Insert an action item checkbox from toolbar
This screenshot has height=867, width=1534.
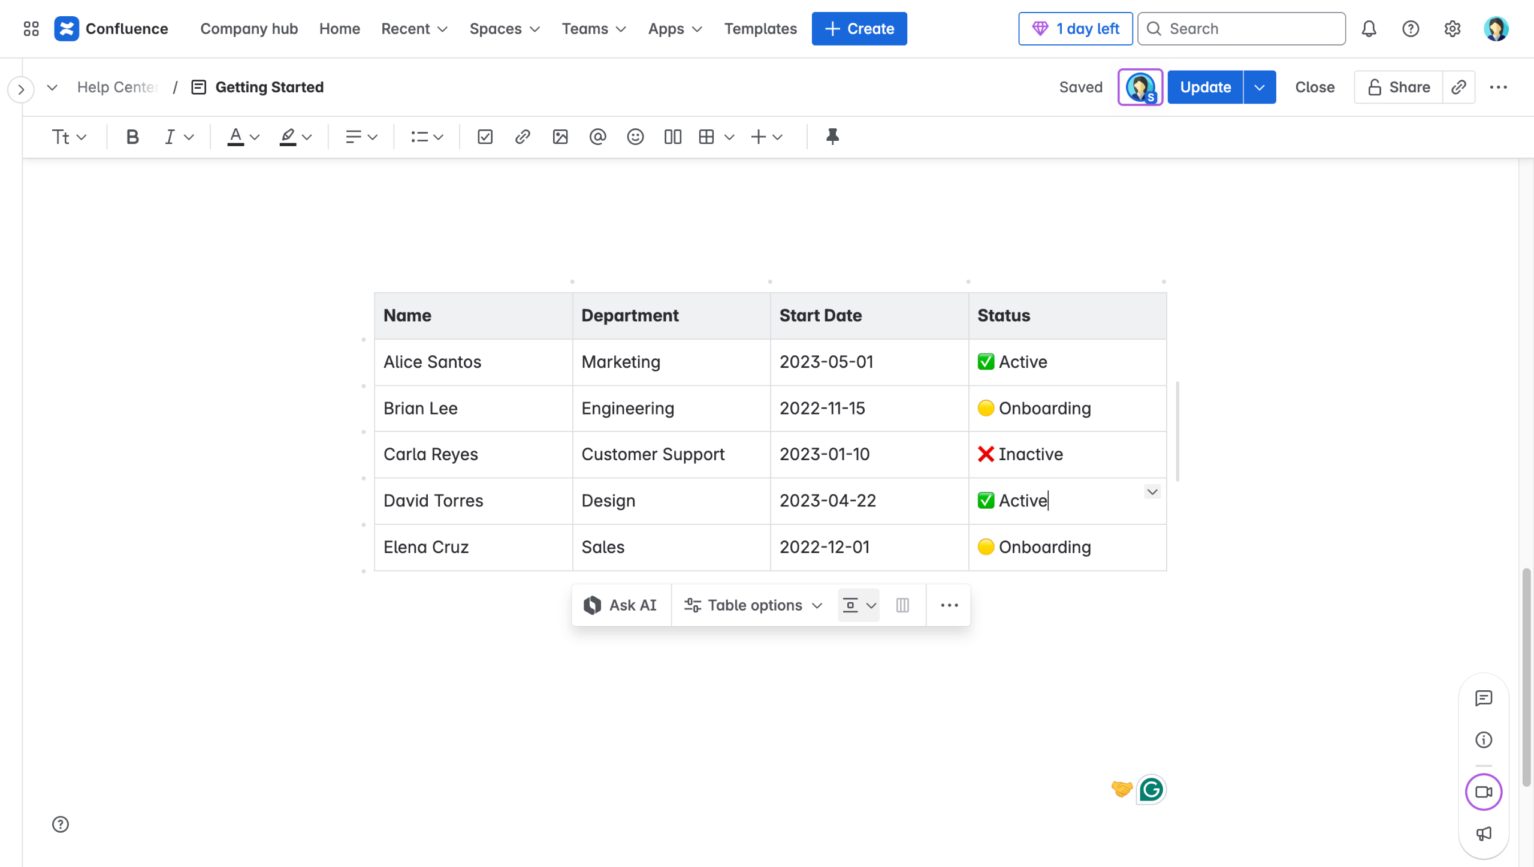point(485,137)
